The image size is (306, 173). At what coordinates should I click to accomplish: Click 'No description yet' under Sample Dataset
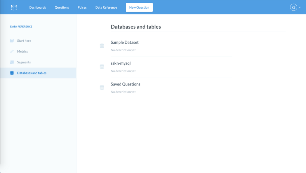123,50
